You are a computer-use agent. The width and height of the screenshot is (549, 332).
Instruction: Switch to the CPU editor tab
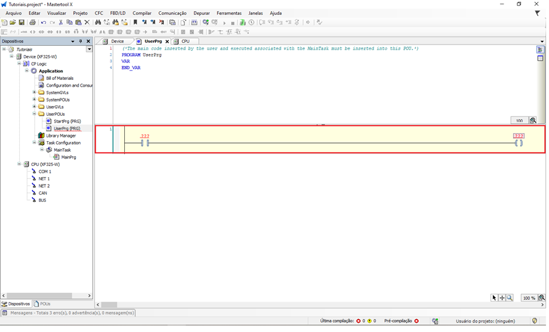[185, 41]
